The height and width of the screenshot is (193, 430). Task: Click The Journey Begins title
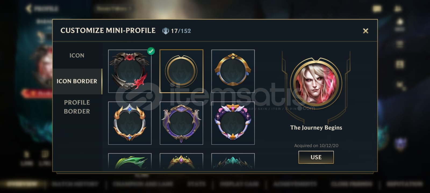(x=316, y=128)
